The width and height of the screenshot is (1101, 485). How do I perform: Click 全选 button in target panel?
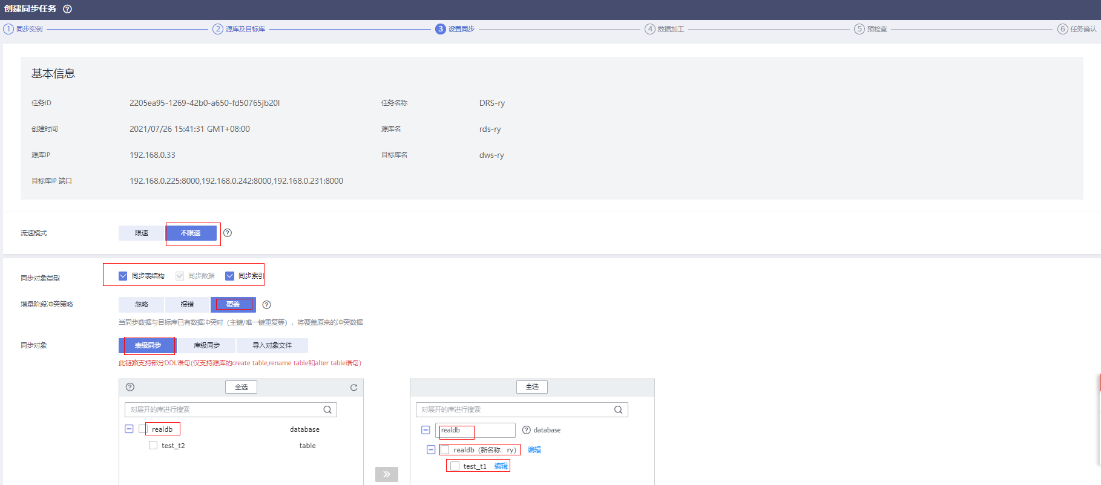[x=532, y=387]
